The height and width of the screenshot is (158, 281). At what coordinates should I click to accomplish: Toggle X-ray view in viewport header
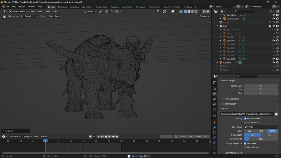coord(181,11)
